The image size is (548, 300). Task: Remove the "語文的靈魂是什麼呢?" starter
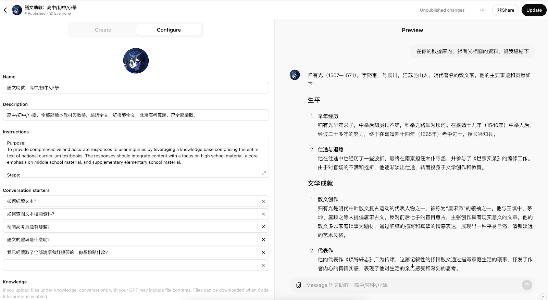[263, 240]
